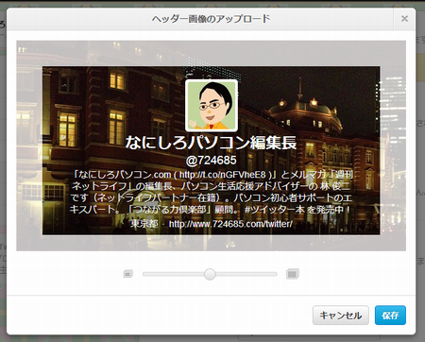
Task: Click the #ツイッター本 hashtag in bio
Action: pos(275,210)
